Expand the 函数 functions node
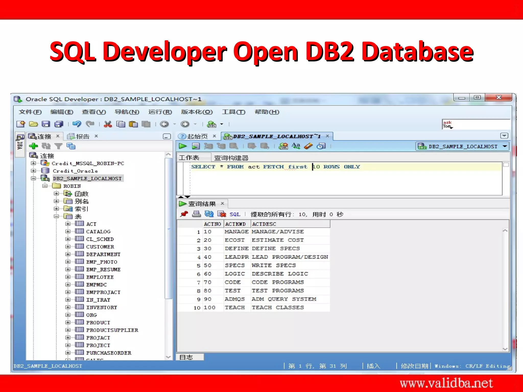 coord(56,193)
